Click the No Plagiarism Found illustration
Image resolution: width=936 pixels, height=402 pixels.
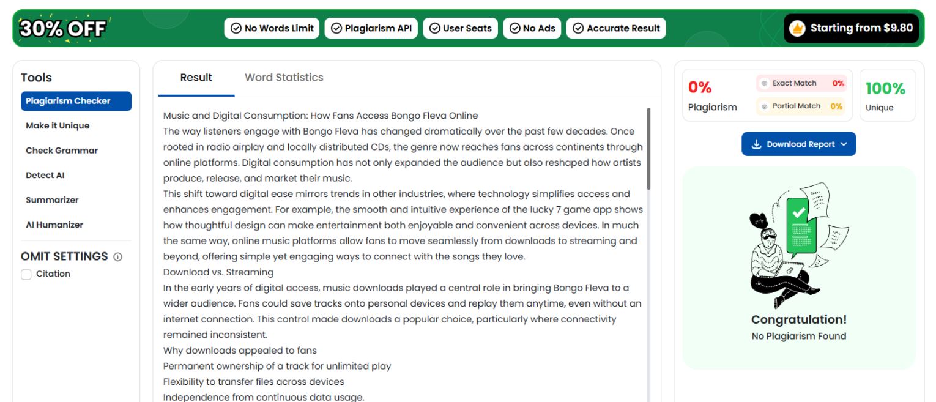click(798, 245)
